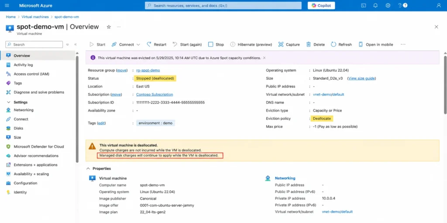Select Overview in sidebar
Image resolution: width=447 pixels, height=223 pixels.
tap(38, 55)
